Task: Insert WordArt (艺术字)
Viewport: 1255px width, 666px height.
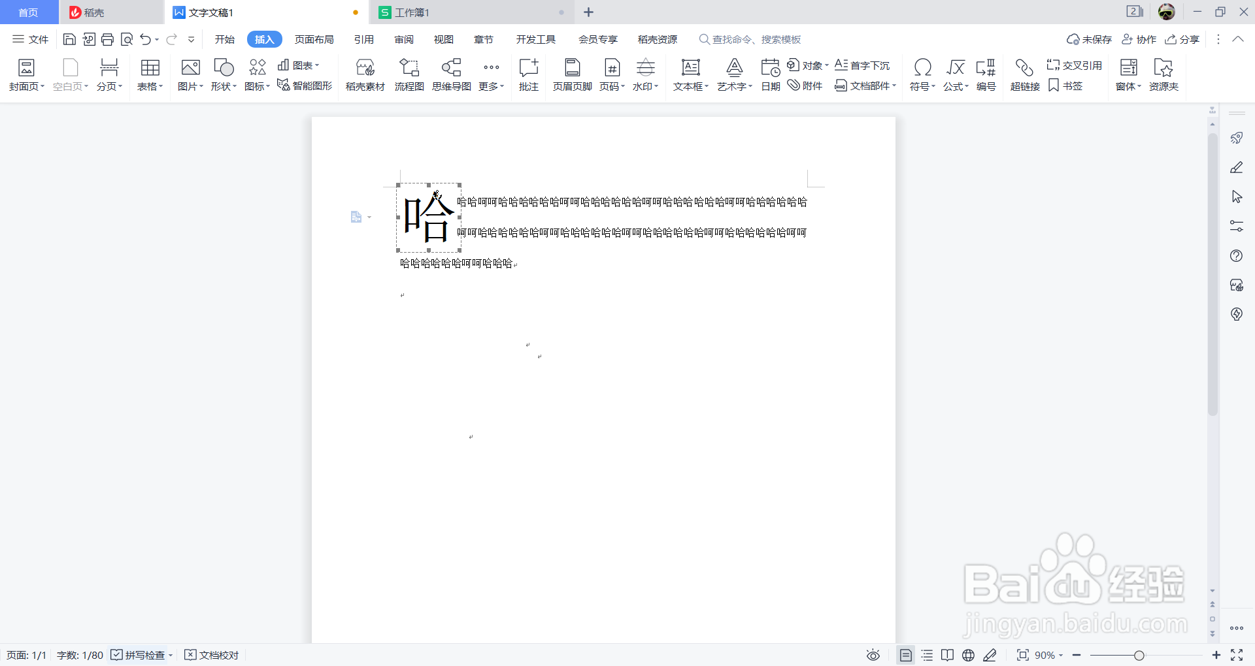Action: pos(735,75)
